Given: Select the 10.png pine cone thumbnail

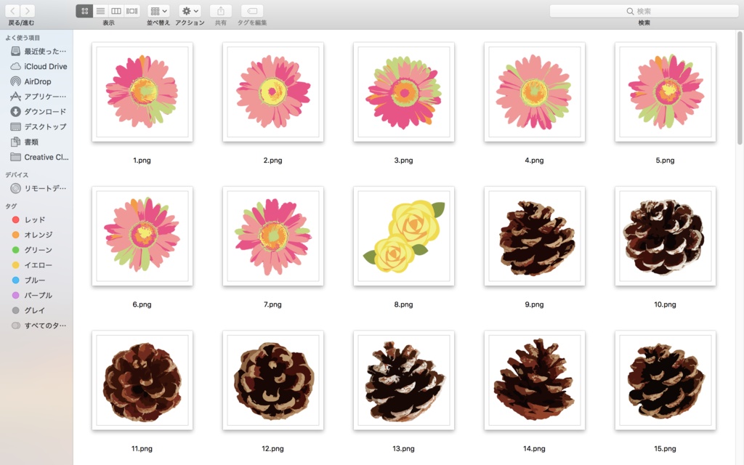Looking at the screenshot, I should click(666, 236).
